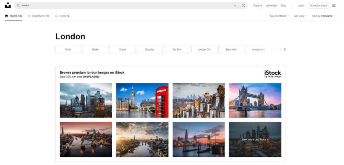The height and width of the screenshot is (165, 344).
Task: Open the Explore link
Action: point(258,6)
